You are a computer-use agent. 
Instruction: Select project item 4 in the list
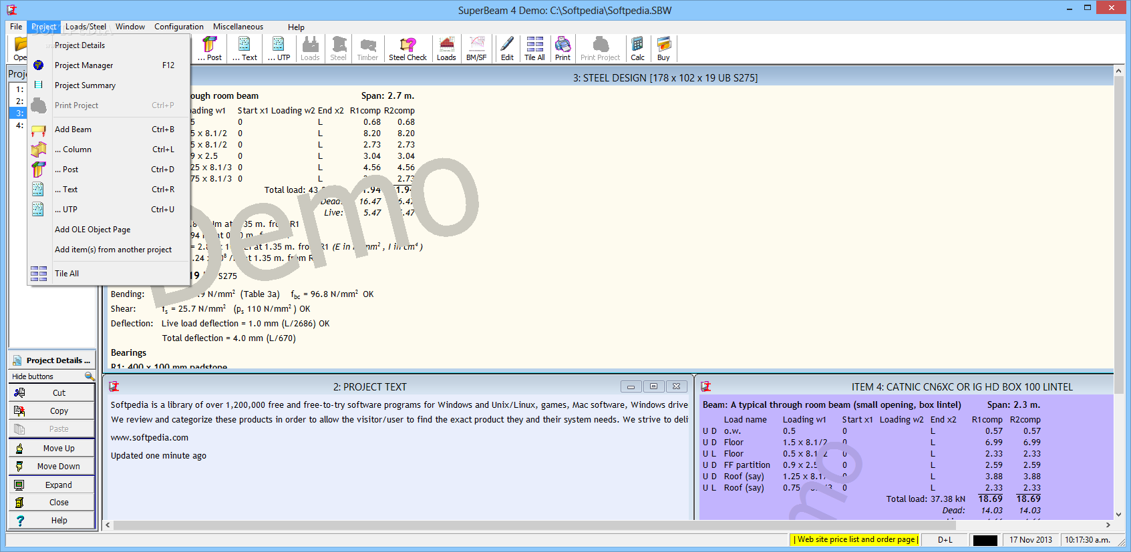(20, 125)
